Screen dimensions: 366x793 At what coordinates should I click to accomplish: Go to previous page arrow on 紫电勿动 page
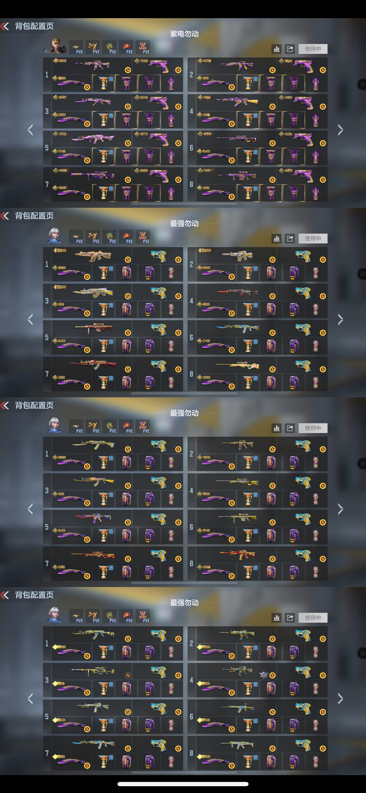tap(30, 130)
